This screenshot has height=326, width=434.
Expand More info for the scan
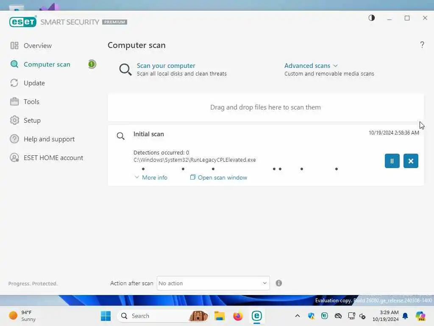(151, 177)
